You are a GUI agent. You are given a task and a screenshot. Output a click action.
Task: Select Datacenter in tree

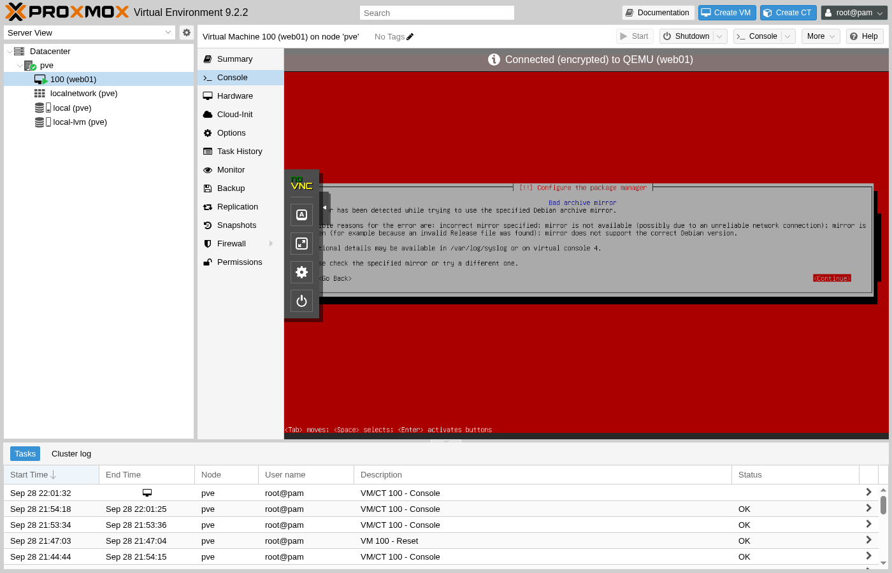tap(99, 52)
